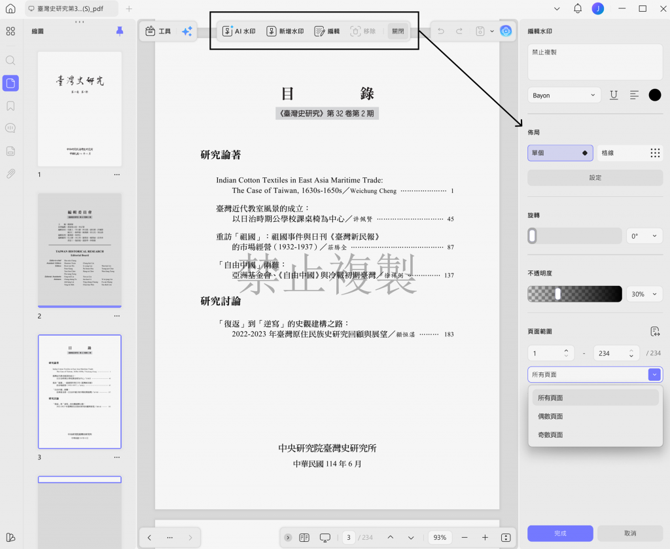
Task: Open the bottom-left sidebar collapse icon
Action: (x=10, y=537)
